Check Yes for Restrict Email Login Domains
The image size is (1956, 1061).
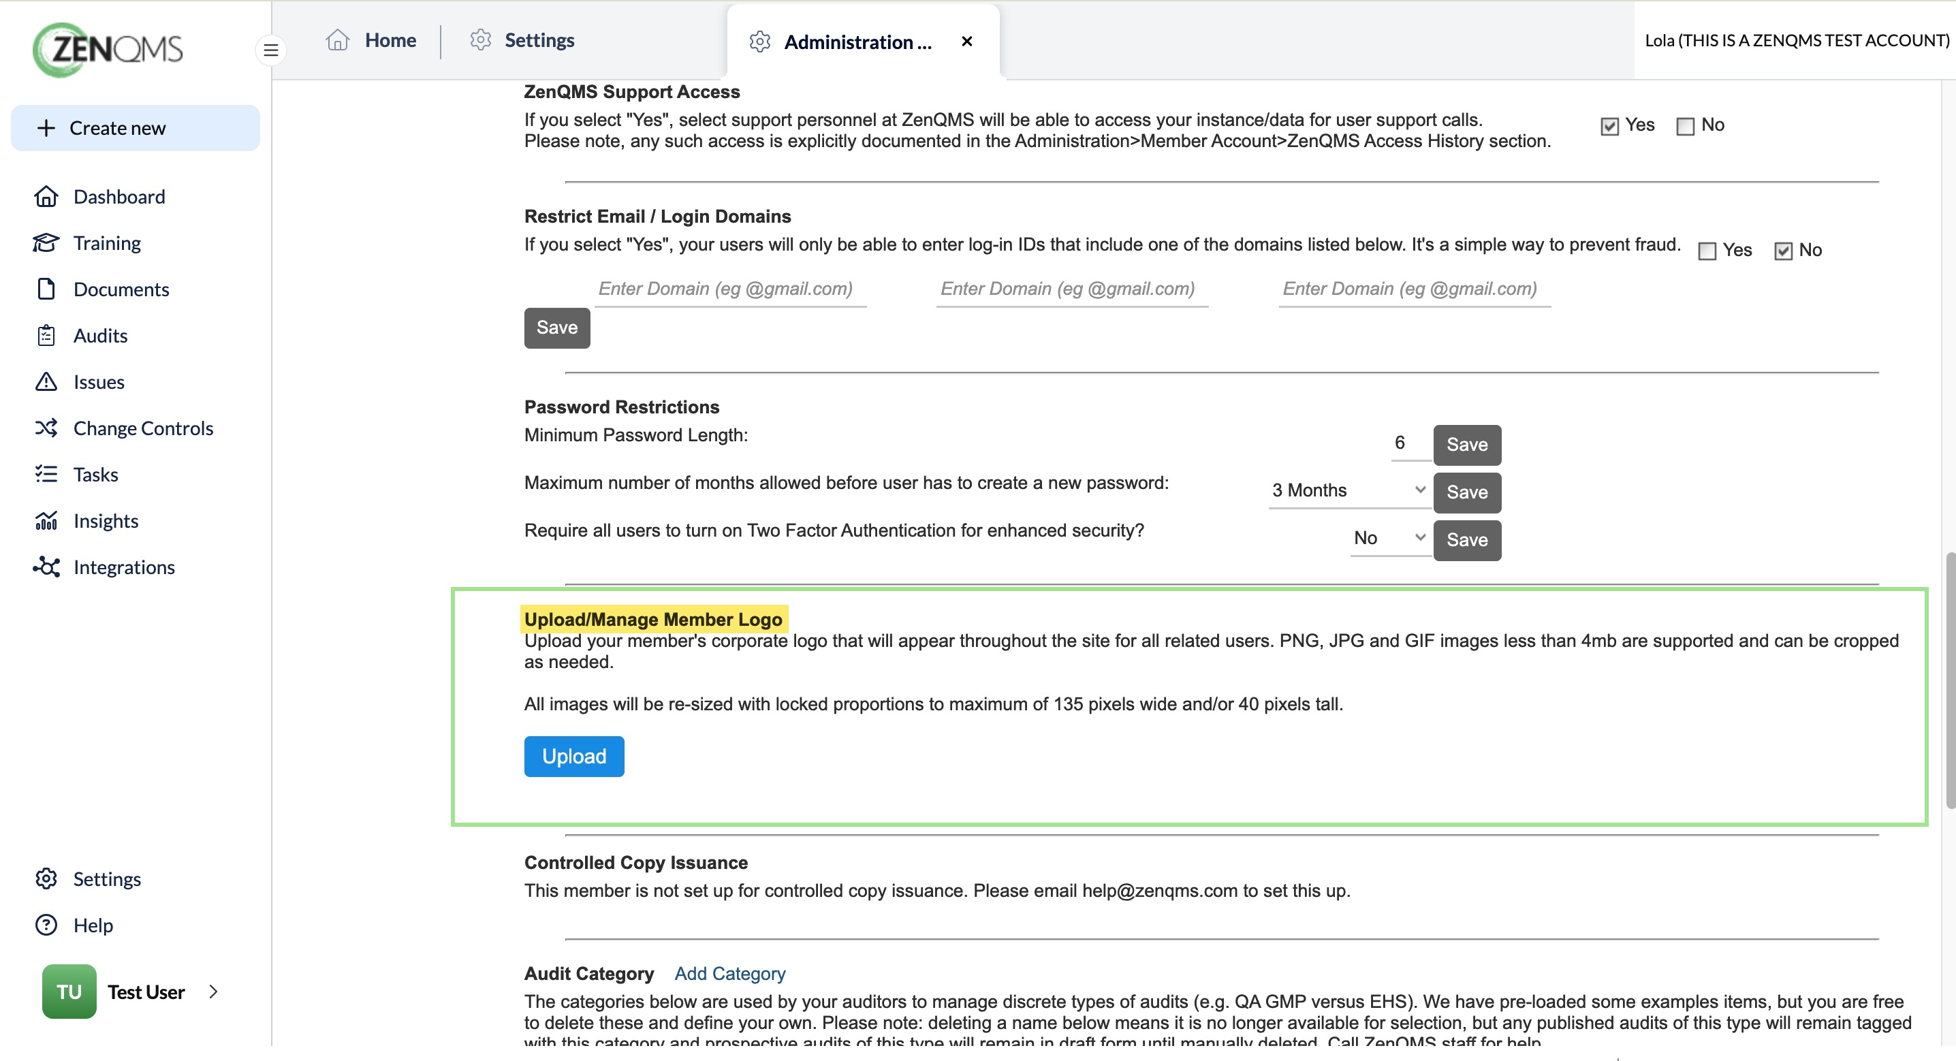pos(1707,251)
